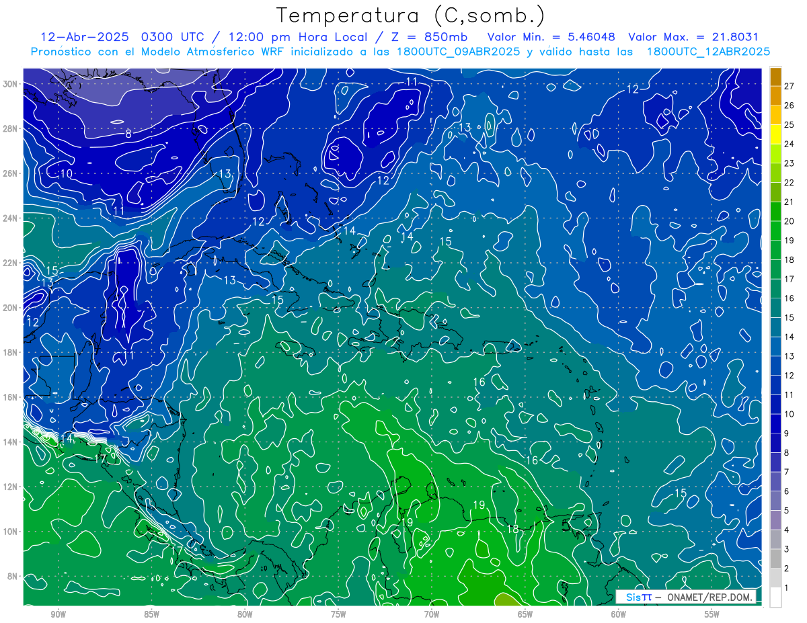Click the "8" contour label on the map
Screen dimensions: 807x623
[x=128, y=134]
